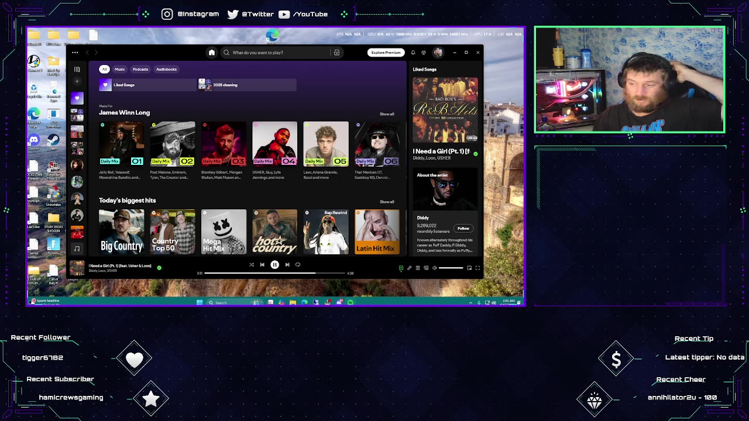749x421 pixels.
Task: Open the miniplayer icon
Action: click(x=469, y=268)
